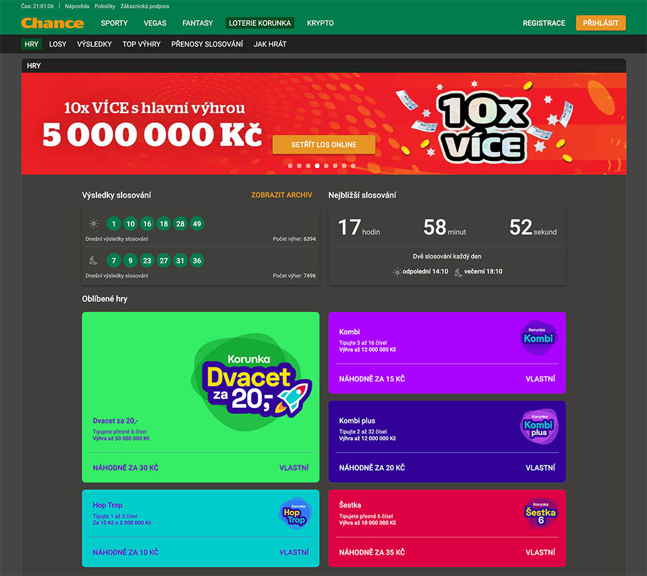Click the sun icon next to odpolední 14:10
647x576 pixels.
coord(397,272)
